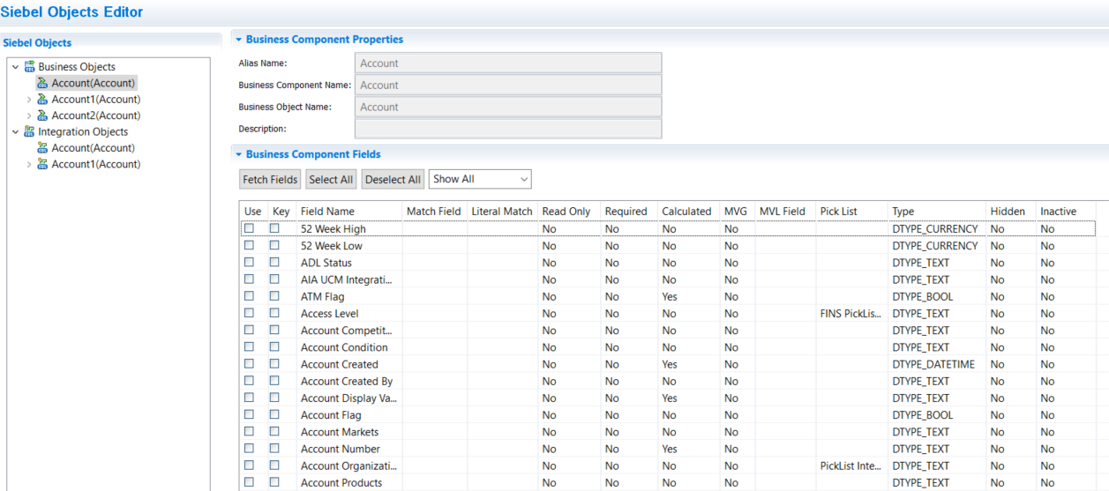Click the Account Created By field name

(x=347, y=381)
